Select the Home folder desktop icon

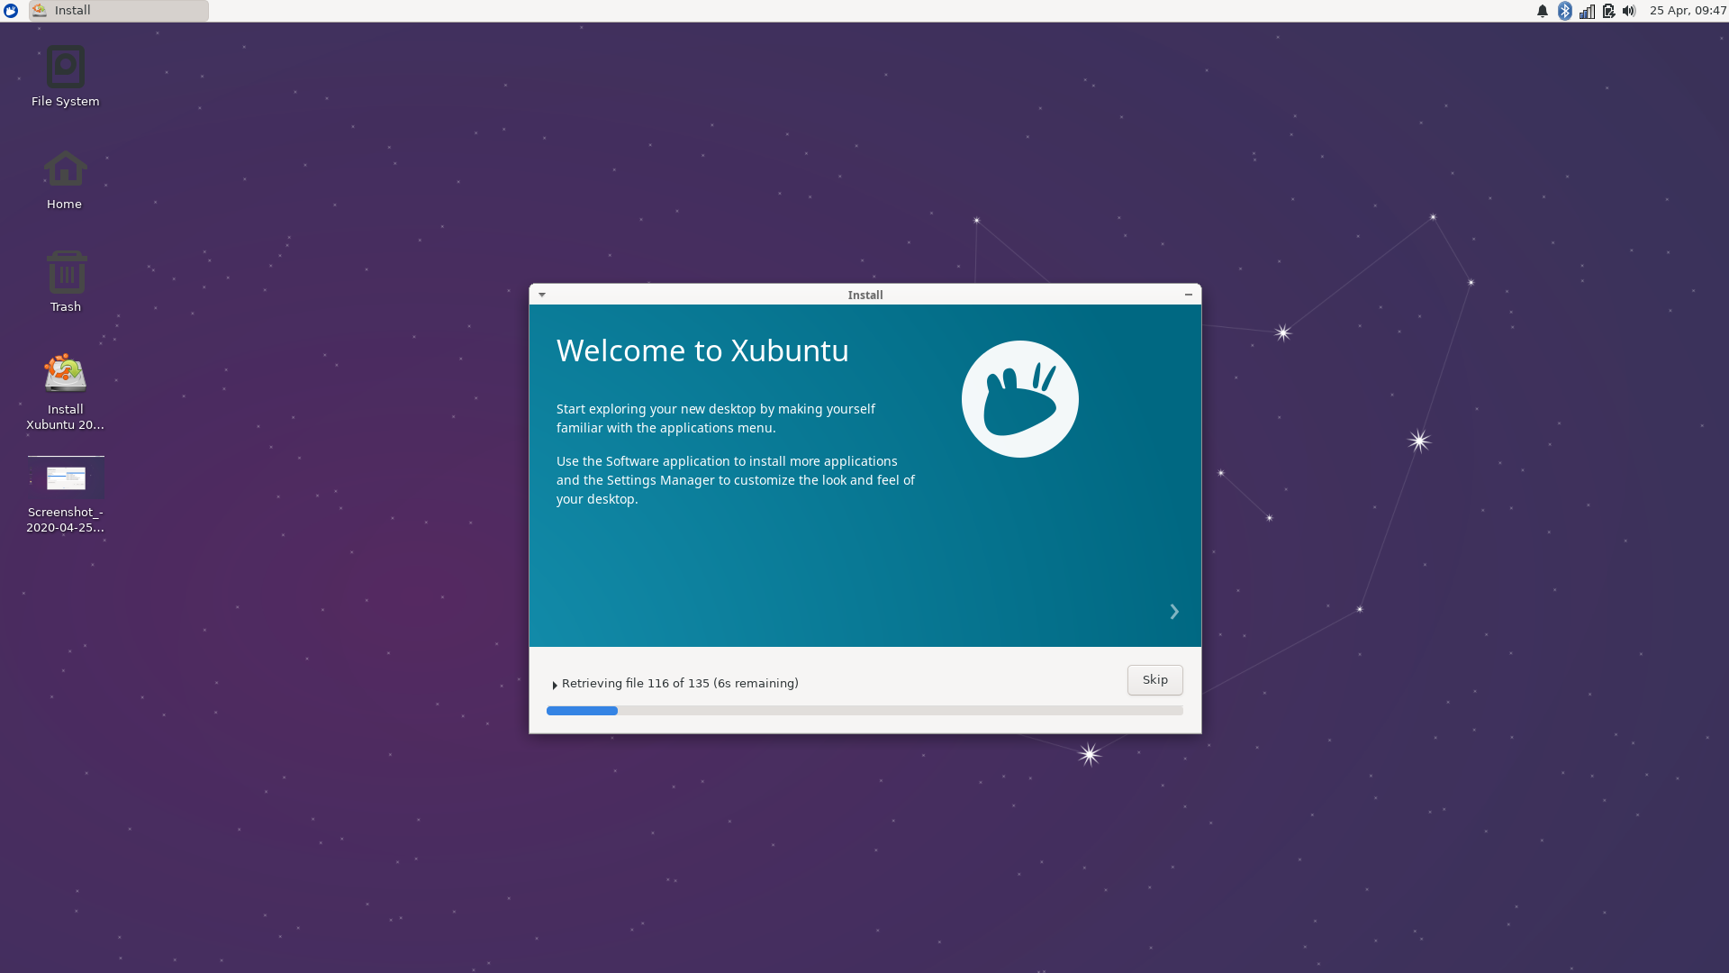(x=65, y=179)
